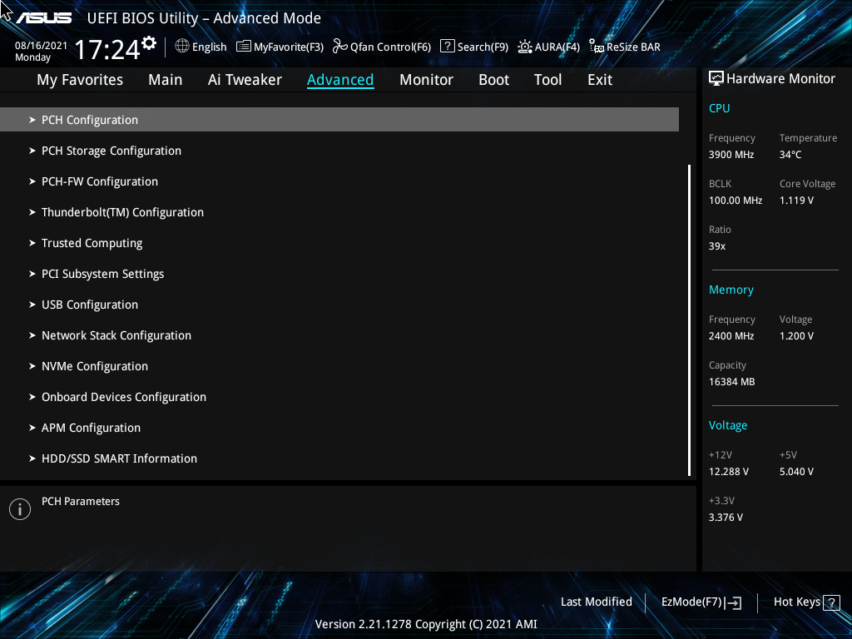Click the Qfan Control fan icon
This screenshot has width=852, height=639.
tap(340, 47)
